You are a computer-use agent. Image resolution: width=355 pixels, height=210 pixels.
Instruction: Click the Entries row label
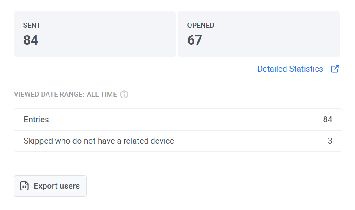[36, 120]
